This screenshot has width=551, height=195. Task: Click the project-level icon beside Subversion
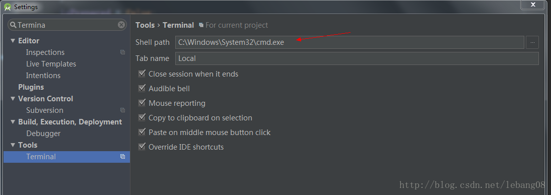click(x=122, y=110)
